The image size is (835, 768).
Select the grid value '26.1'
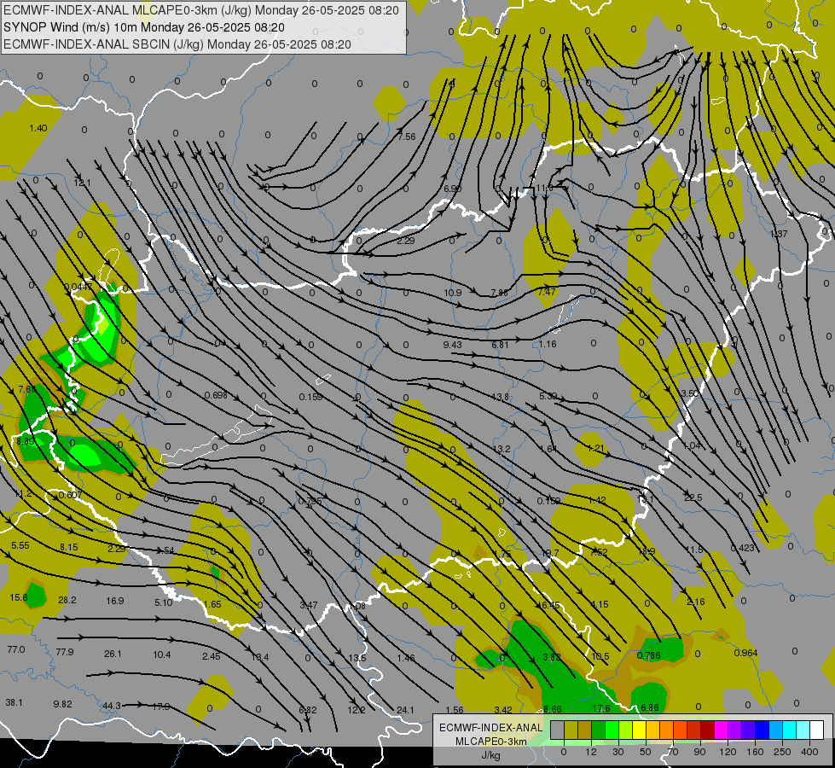[x=113, y=654]
